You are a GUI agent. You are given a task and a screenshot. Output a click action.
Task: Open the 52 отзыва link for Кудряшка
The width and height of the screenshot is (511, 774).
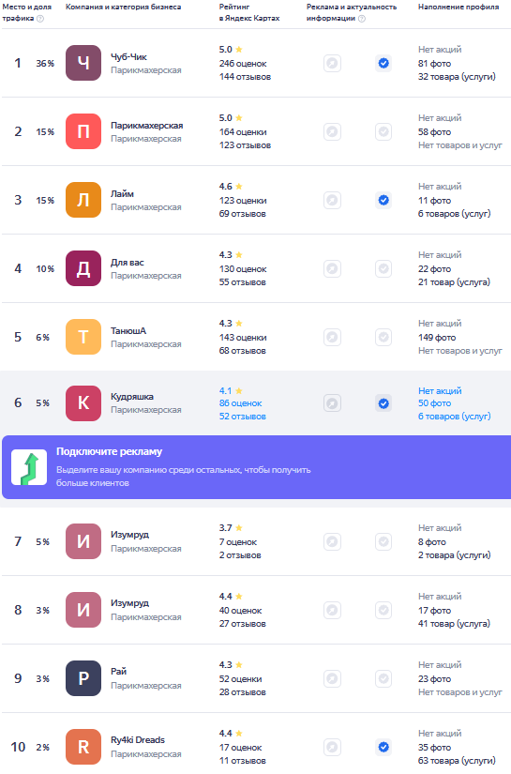pyautogui.click(x=243, y=417)
